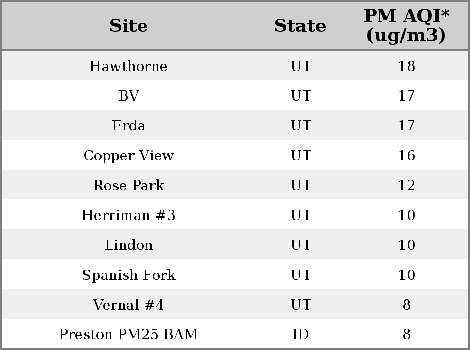The image size is (470, 350).
Task: Click the PM AQI column header
Action: click(x=406, y=25)
